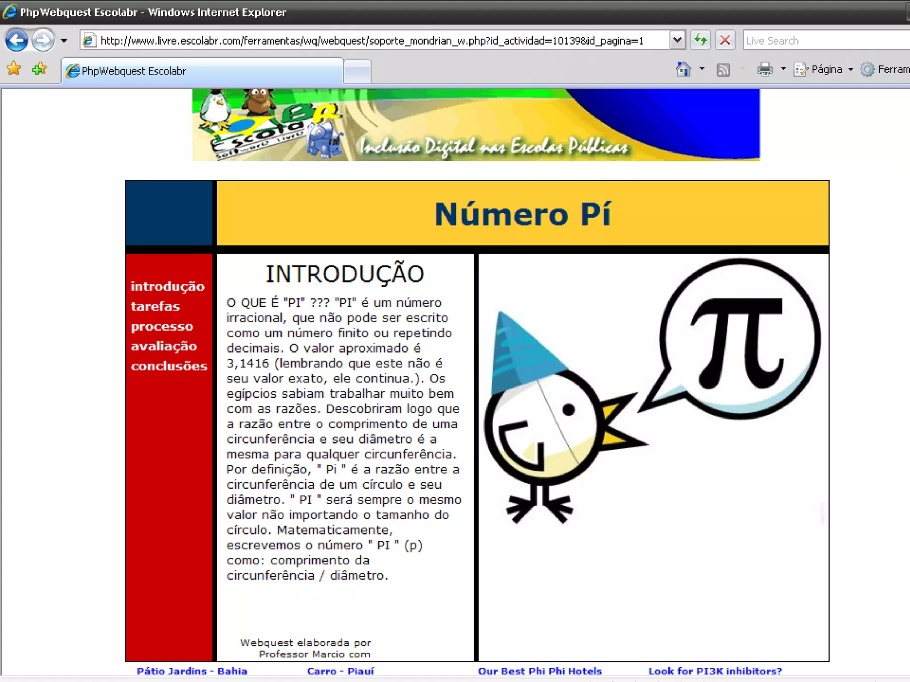The width and height of the screenshot is (910, 682).
Task: Open the recent pages dropdown arrow
Action: pos(64,41)
